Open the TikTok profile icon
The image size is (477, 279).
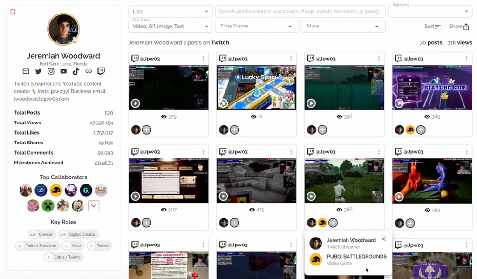[76, 71]
